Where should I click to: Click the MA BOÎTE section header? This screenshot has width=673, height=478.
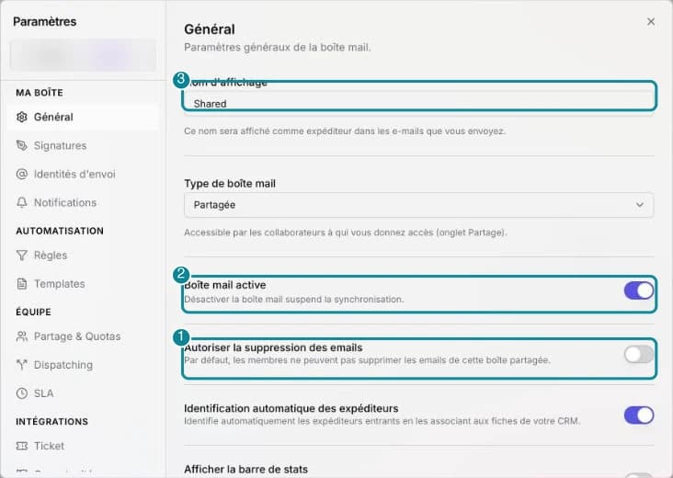click(40, 93)
